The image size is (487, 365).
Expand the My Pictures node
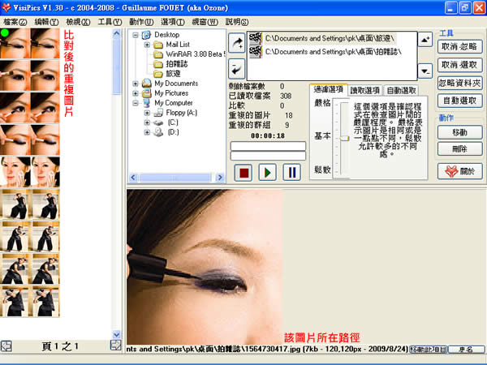(136, 93)
